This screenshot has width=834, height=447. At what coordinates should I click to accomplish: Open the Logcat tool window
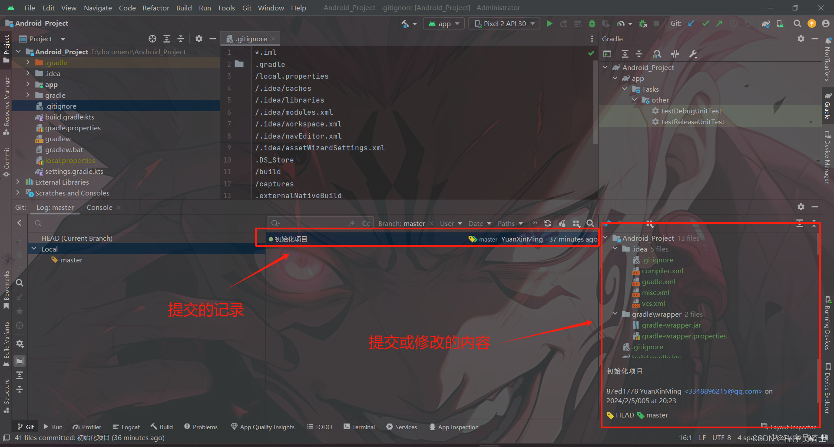coord(126,427)
